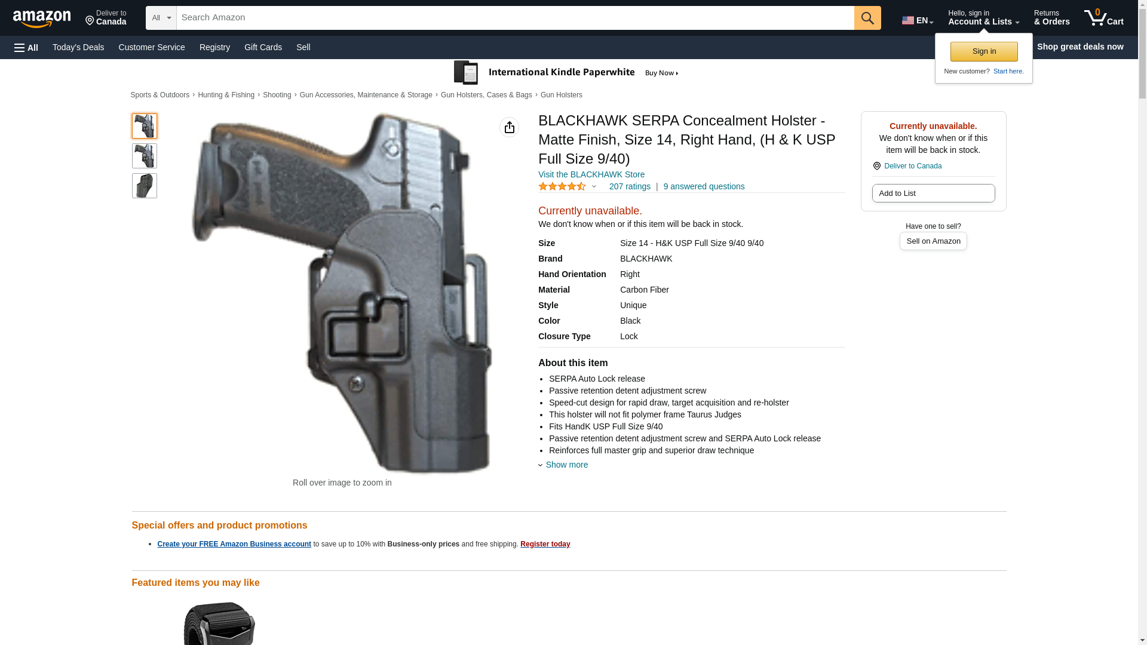Click the yellow Sign in button
This screenshot has height=645, width=1147.
click(984, 51)
